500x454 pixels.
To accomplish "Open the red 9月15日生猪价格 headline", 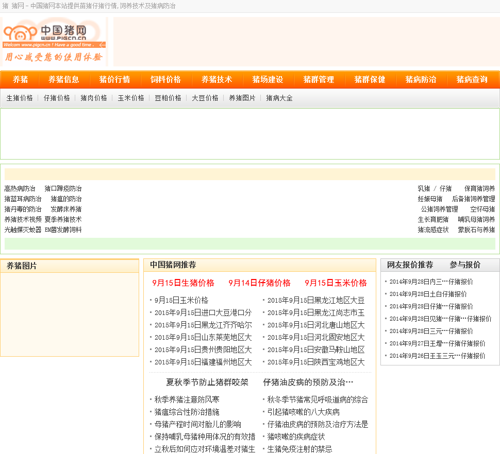I will coord(184,283).
